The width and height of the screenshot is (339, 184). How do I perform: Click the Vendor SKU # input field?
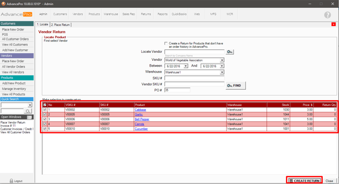coord(194,84)
